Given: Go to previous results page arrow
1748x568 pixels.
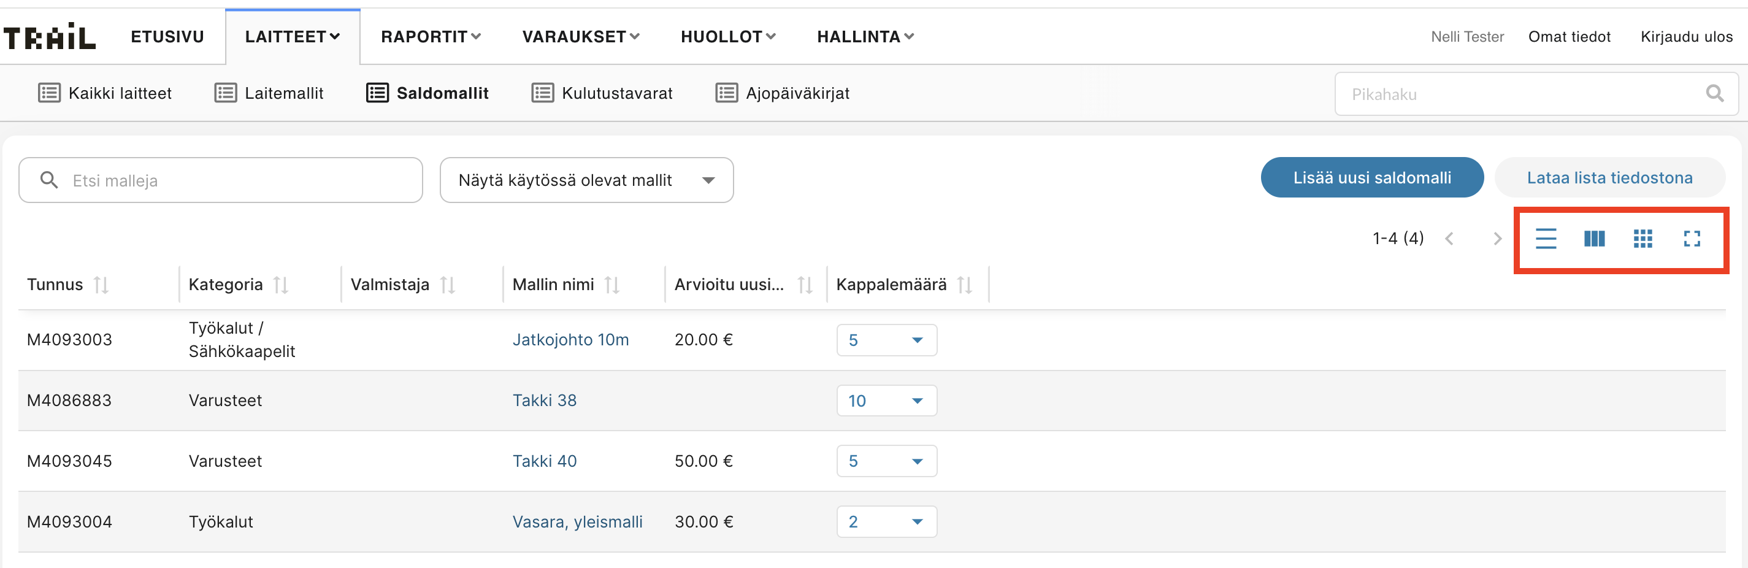Looking at the screenshot, I should coord(1449,239).
